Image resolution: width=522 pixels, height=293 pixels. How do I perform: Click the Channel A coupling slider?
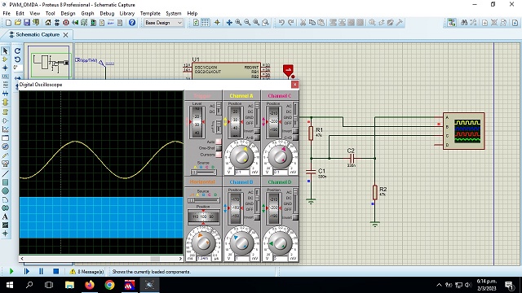[x=257, y=115]
